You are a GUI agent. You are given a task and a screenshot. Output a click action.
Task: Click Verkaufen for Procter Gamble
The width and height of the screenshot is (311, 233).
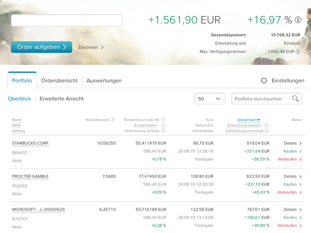coord(290,192)
